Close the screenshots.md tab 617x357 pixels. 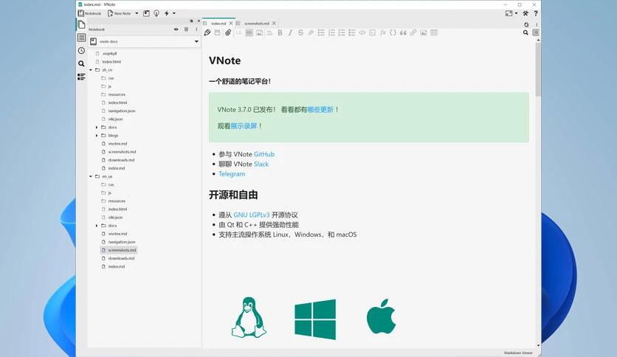click(274, 24)
